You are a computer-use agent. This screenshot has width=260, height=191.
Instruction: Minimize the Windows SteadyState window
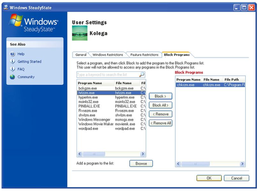coord(237,8)
